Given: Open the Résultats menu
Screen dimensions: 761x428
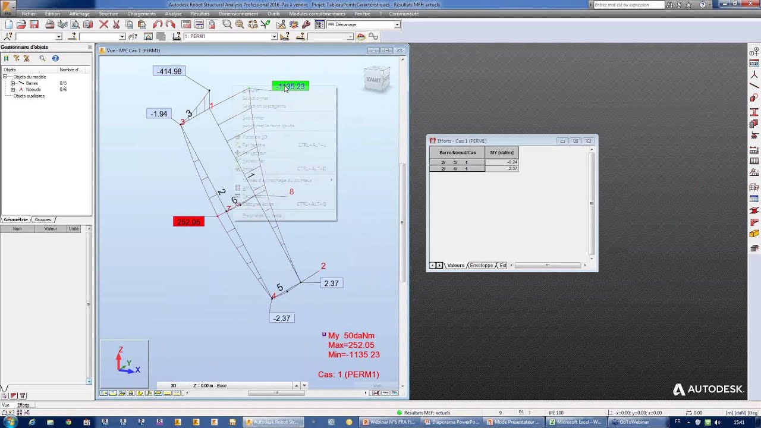Looking at the screenshot, I should pos(200,14).
